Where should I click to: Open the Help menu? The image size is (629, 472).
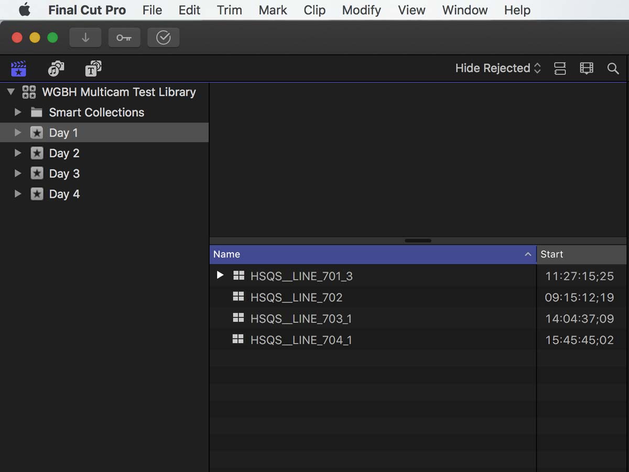point(517,10)
